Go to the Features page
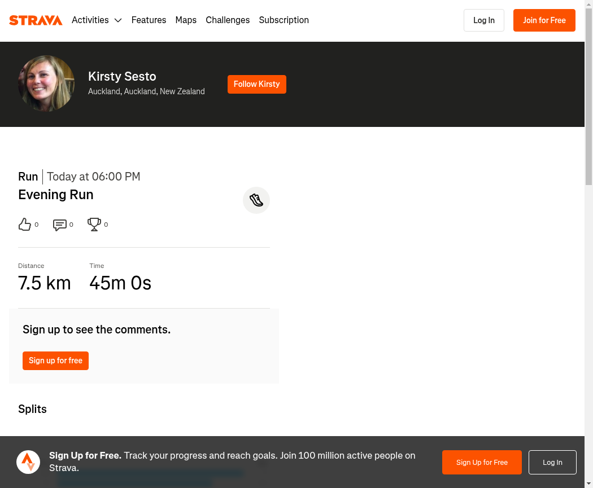 (149, 20)
